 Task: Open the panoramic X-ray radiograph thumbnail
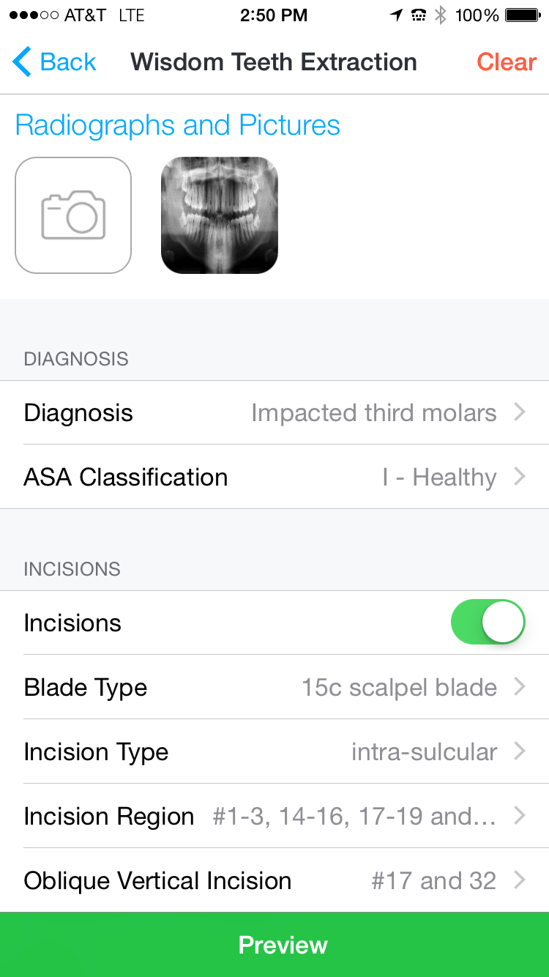220,215
